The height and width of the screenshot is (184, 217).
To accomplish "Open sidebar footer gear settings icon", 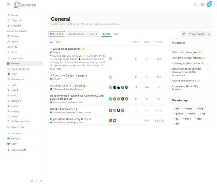I will [x=32, y=181].
